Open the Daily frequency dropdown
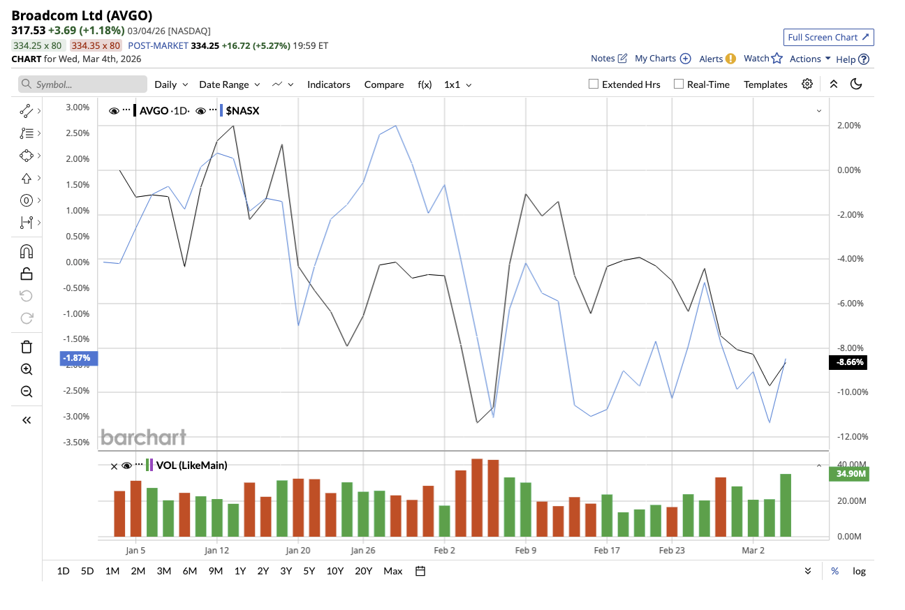The image size is (905, 610). 171,84
